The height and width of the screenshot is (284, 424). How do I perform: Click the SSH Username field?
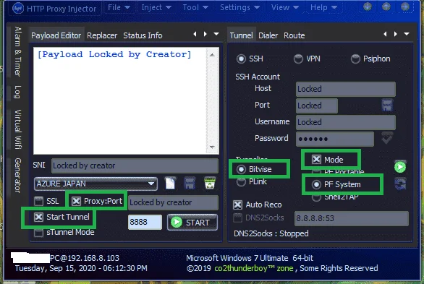coord(346,122)
